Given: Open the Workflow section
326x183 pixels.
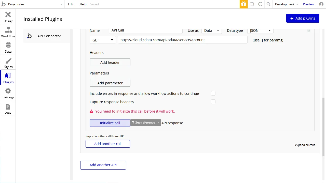Looking at the screenshot, I should pos(8,32).
